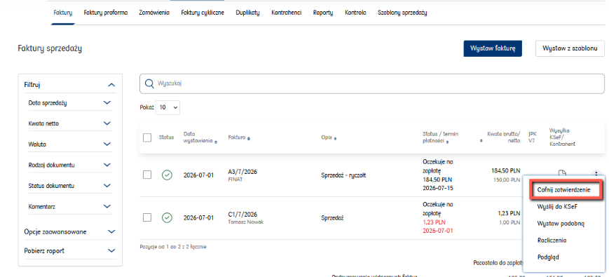Expand the Komentarz filter
The image size is (609, 277).
tap(108, 206)
